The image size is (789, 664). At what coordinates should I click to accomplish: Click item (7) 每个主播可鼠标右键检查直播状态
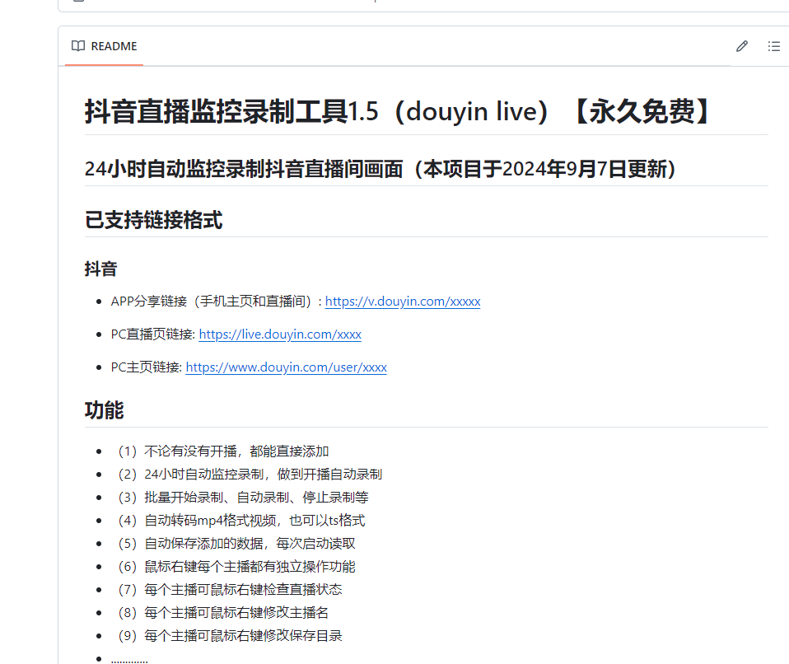pyautogui.click(x=230, y=589)
